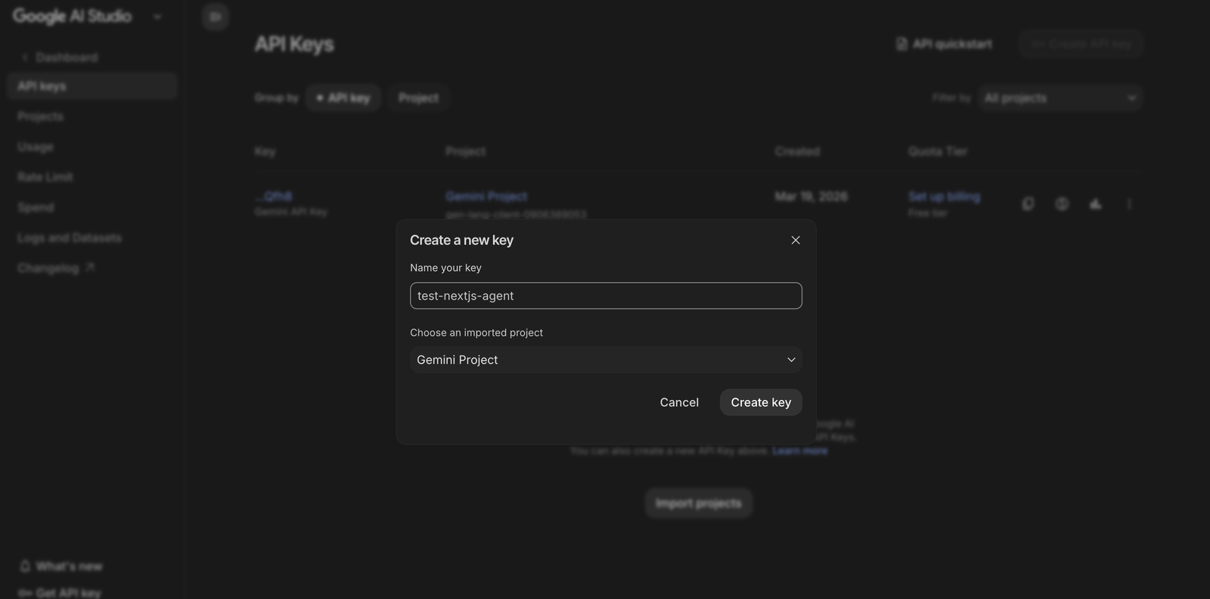
Task: Open the Google AI Studio dropdown arrow
Action: 157,17
